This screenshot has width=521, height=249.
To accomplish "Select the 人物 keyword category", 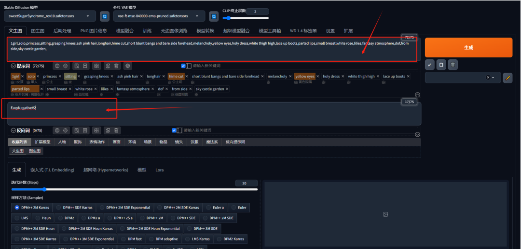I will pyautogui.click(x=62, y=142).
